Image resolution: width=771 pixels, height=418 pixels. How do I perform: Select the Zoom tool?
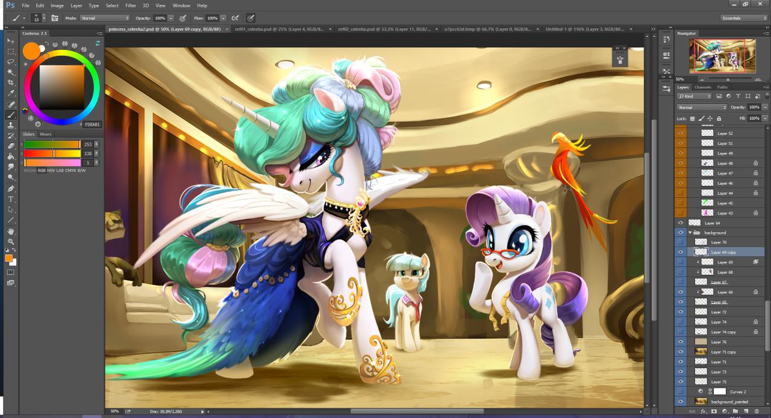[11, 241]
